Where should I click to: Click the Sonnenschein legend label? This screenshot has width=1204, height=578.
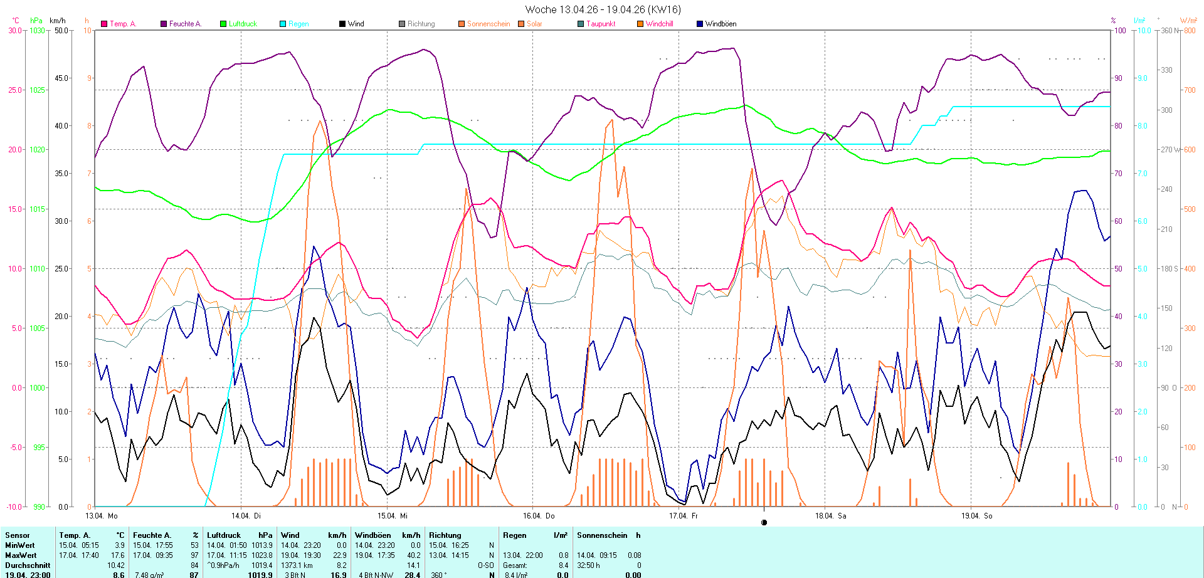coord(488,24)
